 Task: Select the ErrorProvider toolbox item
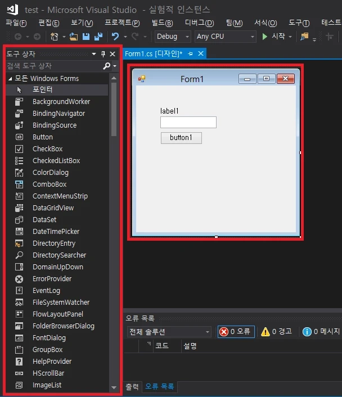(52, 278)
